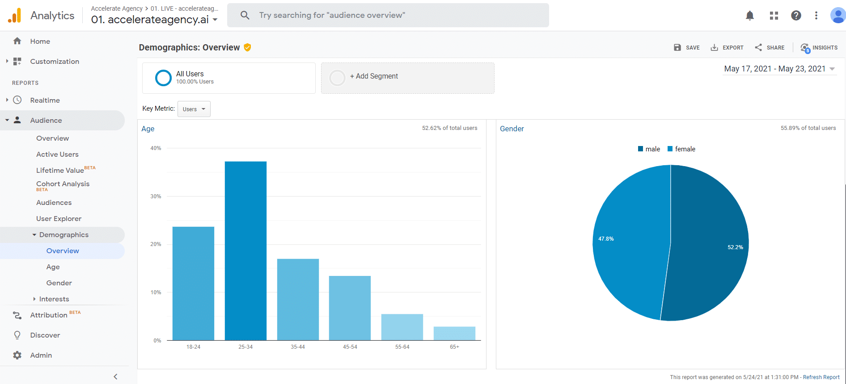Click the Export button
The width and height of the screenshot is (846, 384).
tap(727, 48)
